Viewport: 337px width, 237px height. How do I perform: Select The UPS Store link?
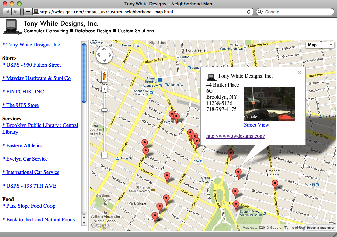point(21,105)
